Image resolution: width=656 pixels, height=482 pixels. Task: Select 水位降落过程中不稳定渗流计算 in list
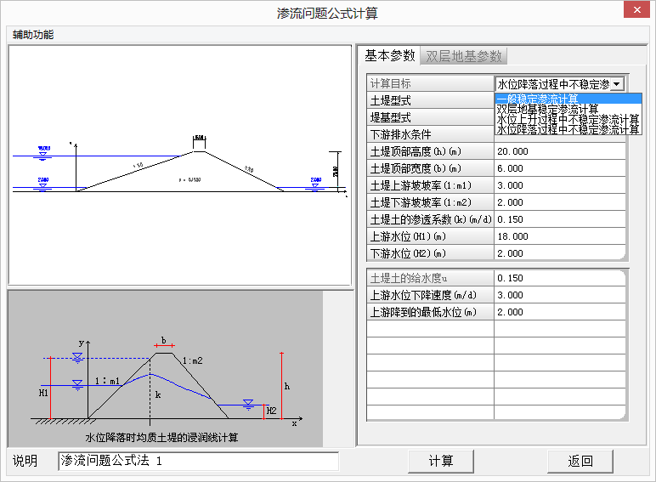tap(568, 130)
